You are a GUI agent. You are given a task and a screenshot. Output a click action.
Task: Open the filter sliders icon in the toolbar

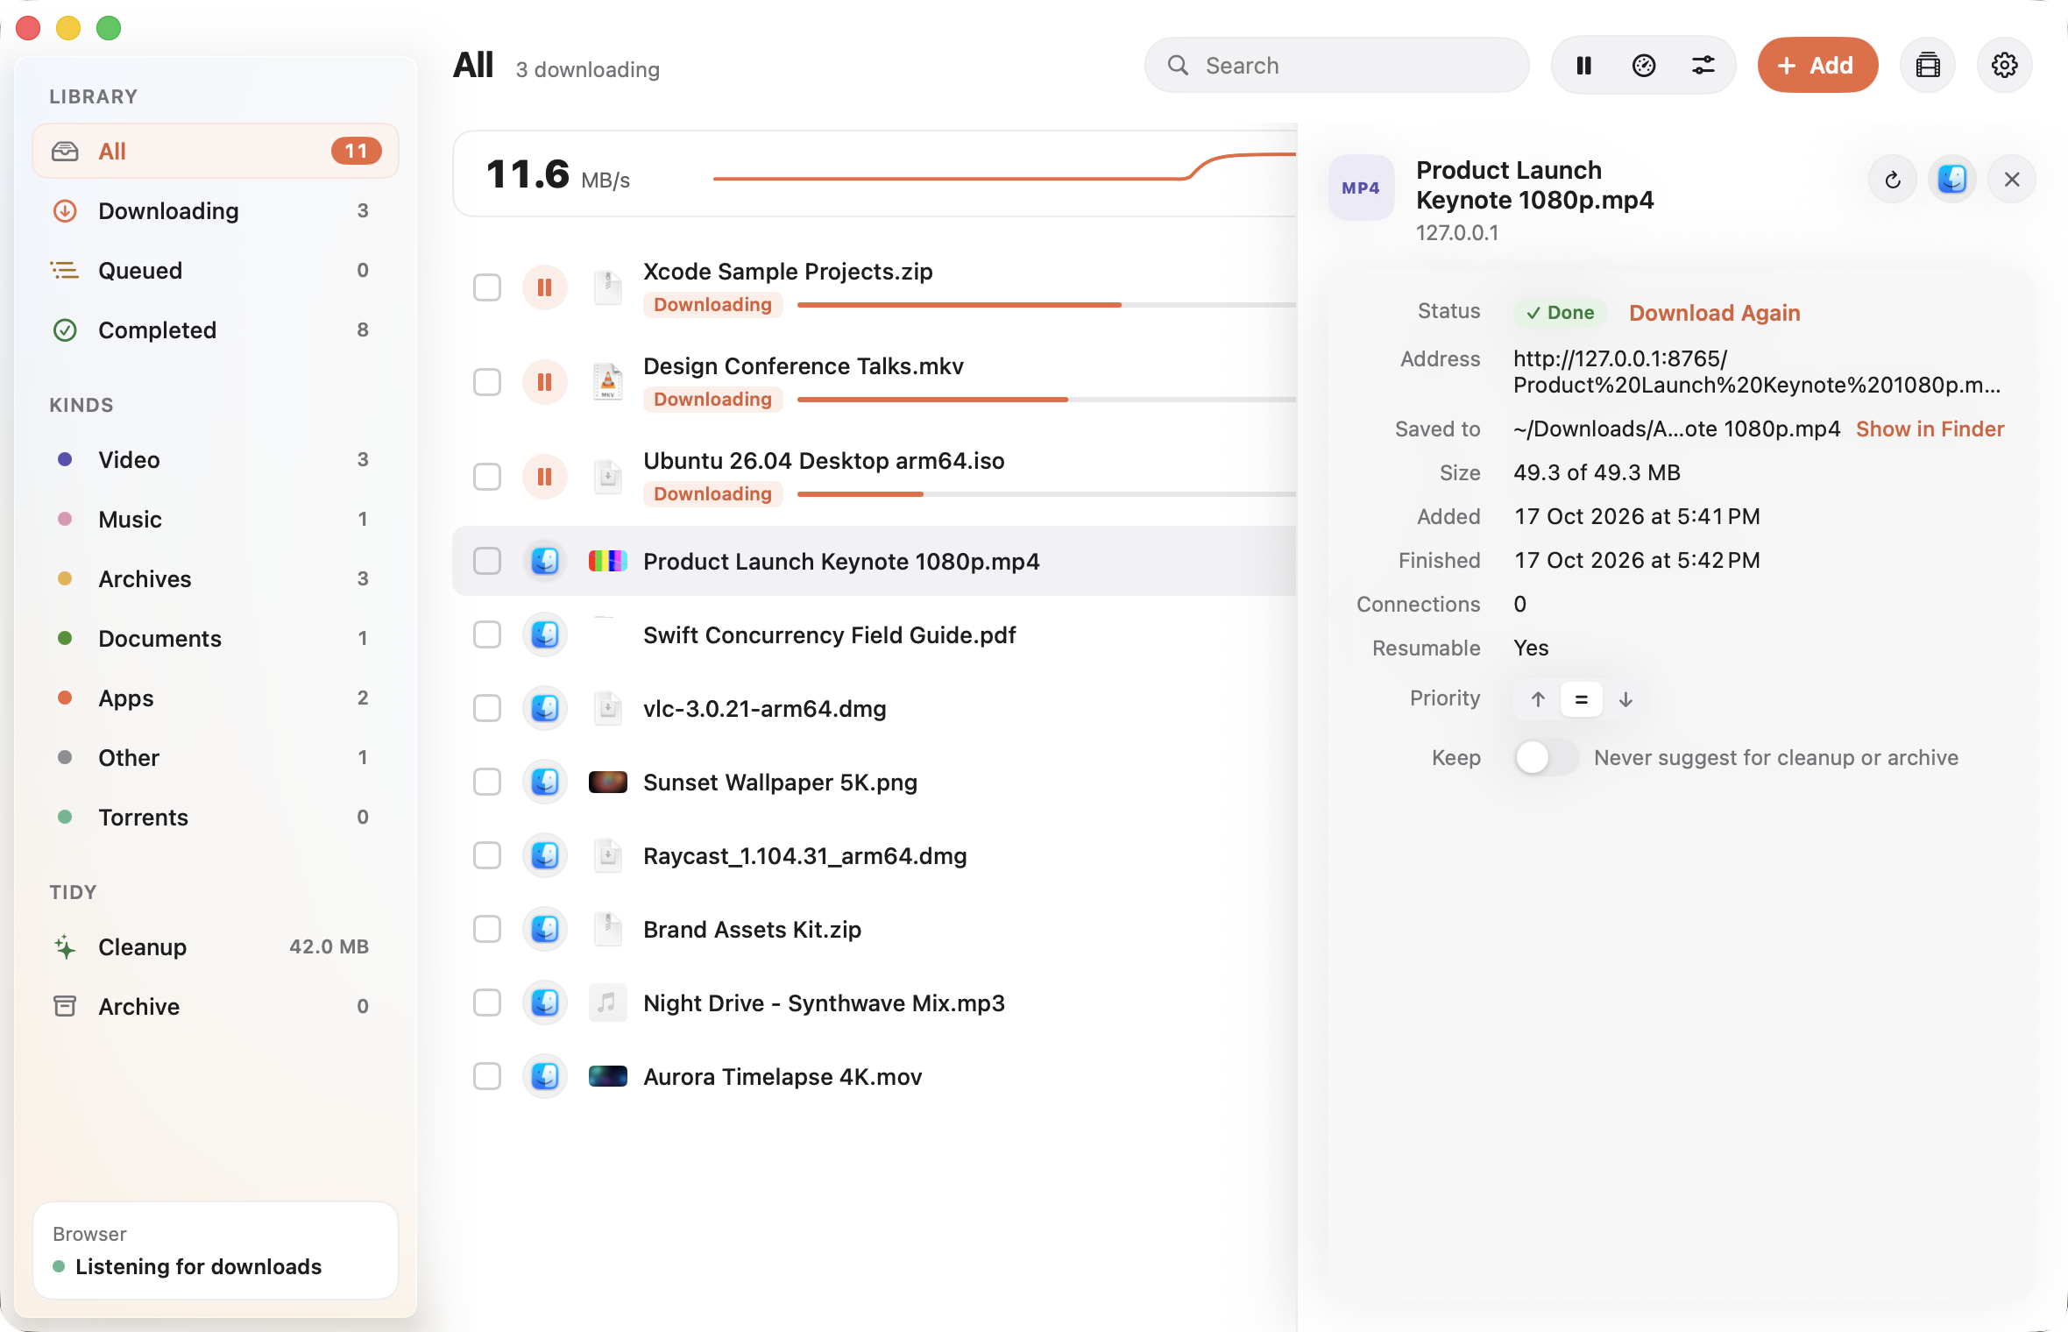pos(1703,65)
